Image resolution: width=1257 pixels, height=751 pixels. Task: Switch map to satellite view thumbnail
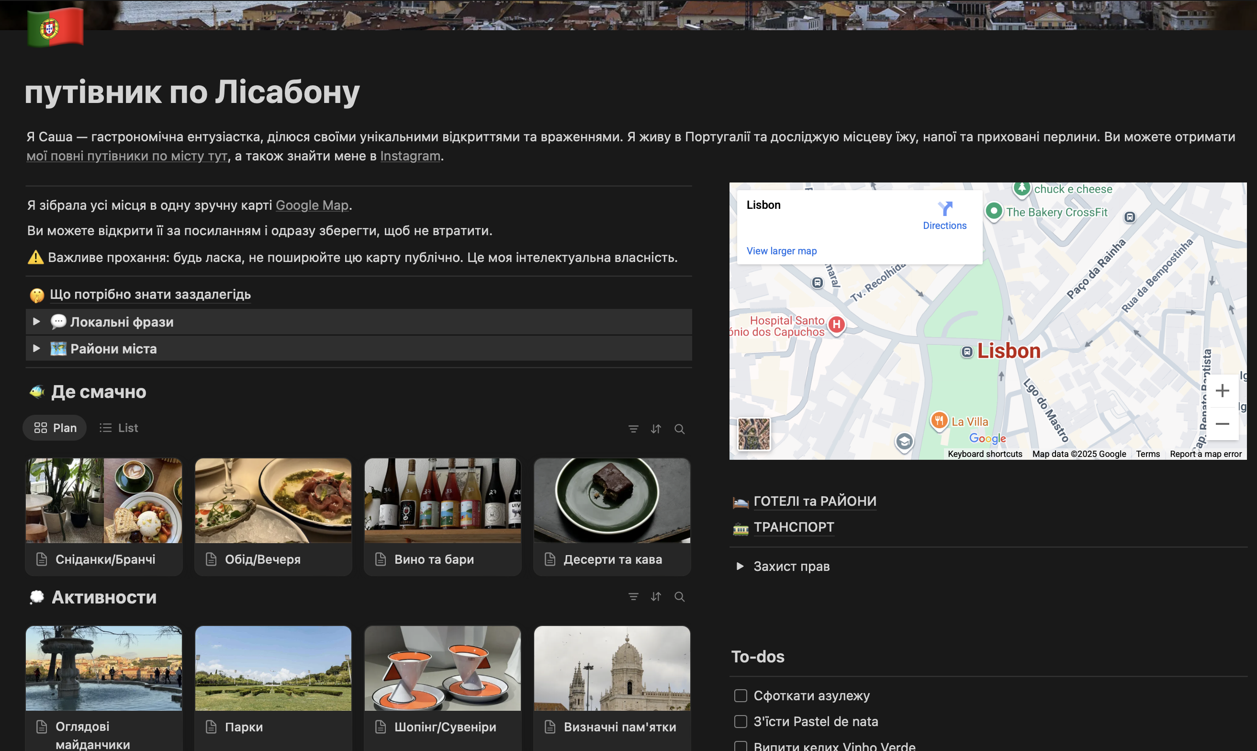point(753,434)
